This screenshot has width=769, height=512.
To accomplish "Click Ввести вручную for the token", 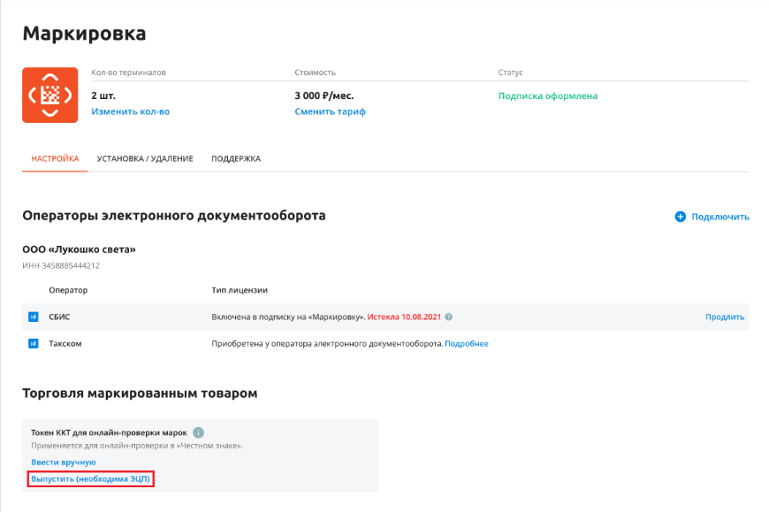I will (64, 462).
